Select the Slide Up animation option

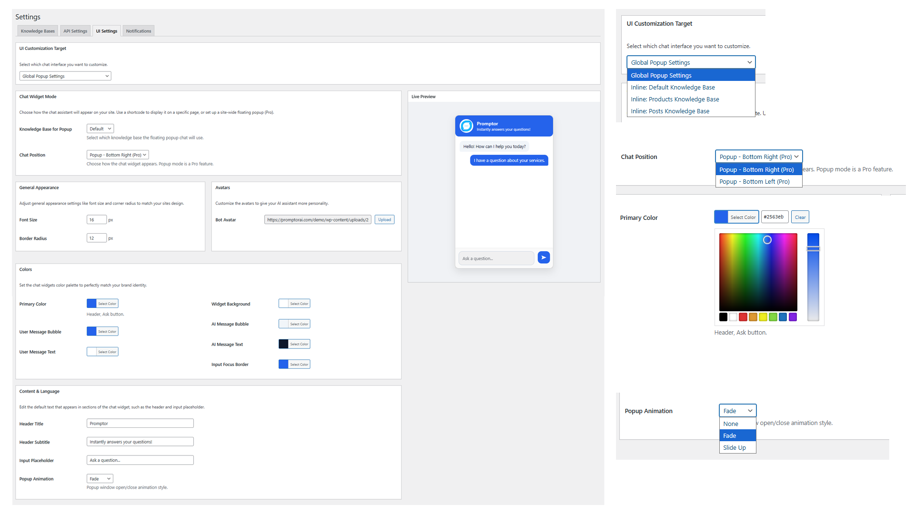click(x=735, y=448)
